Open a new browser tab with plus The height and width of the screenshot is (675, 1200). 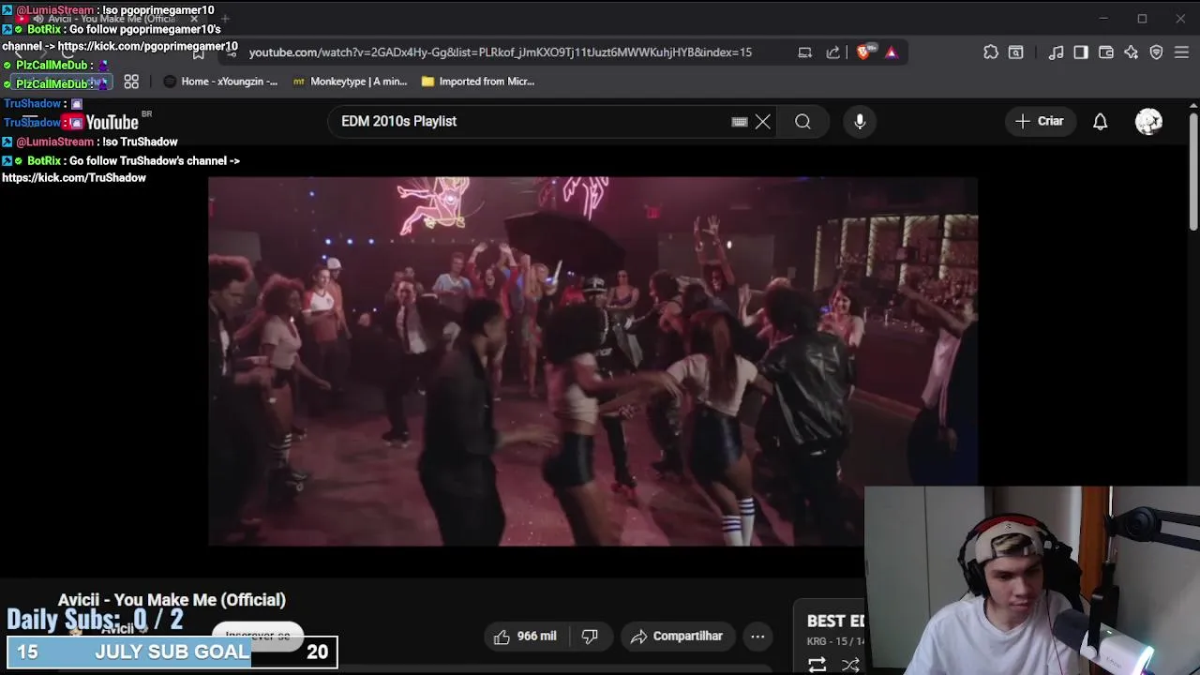coord(225,19)
